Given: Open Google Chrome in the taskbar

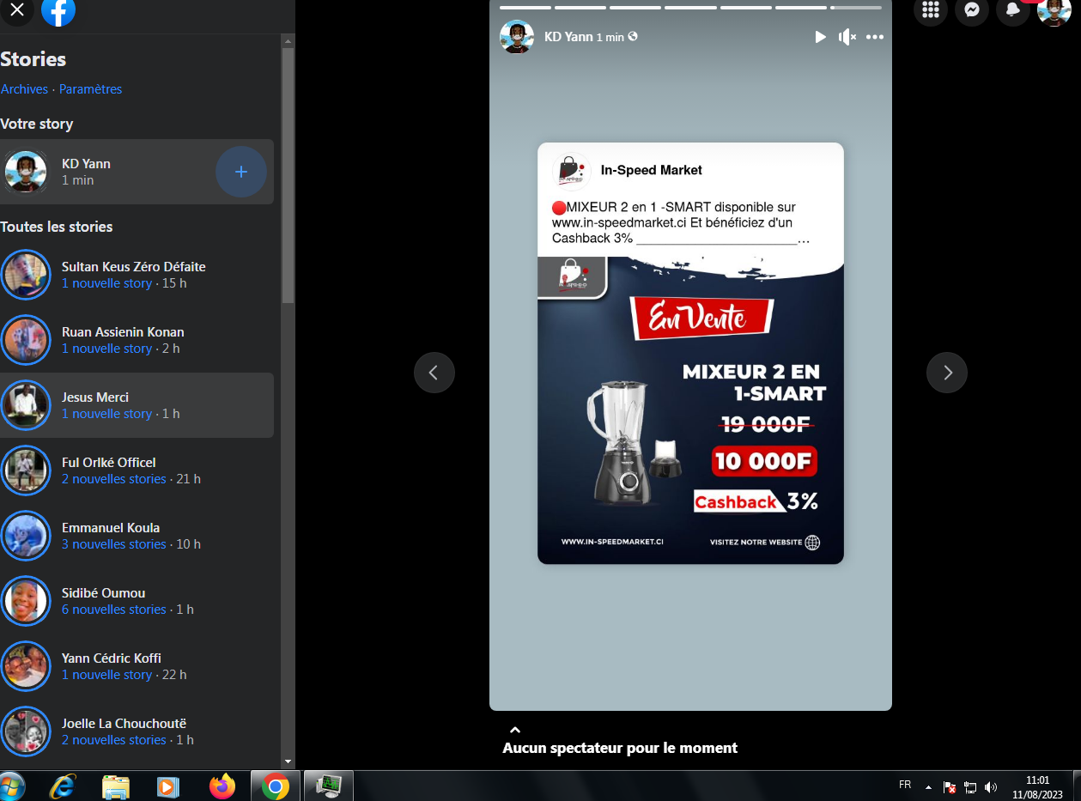Looking at the screenshot, I should click(275, 786).
